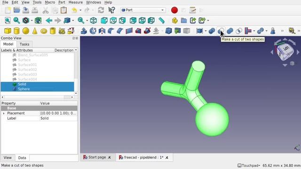Click the Create group folder icon
This screenshot has width=301, height=169.
point(184,21)
